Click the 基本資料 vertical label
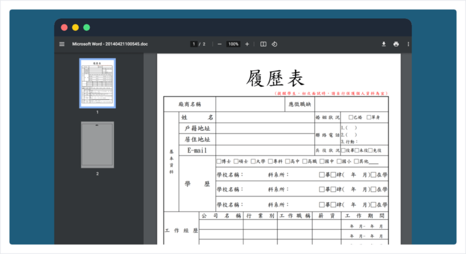The width and height of the screenshot is (466, 254). tap(172, 162)
